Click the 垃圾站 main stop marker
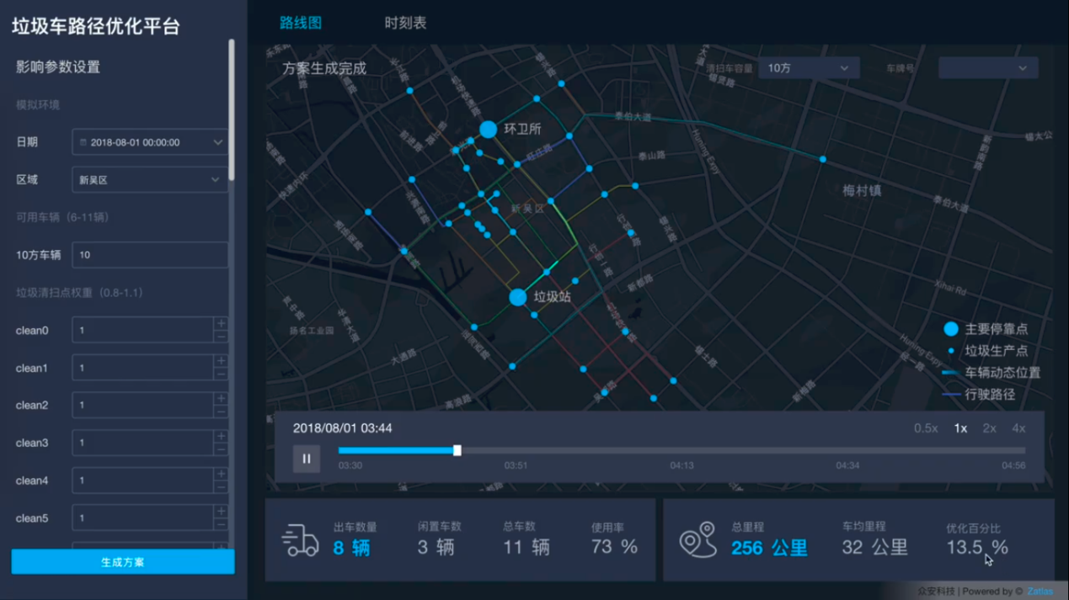 point(518,297)
